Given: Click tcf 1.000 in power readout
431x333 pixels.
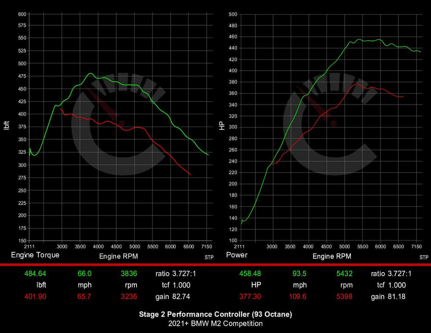Looking at the screenshot, I should 392,285.
